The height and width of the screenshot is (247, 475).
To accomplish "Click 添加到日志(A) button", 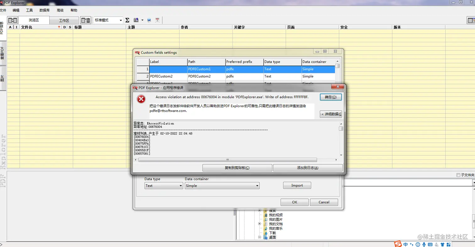I will pos(308,168).
